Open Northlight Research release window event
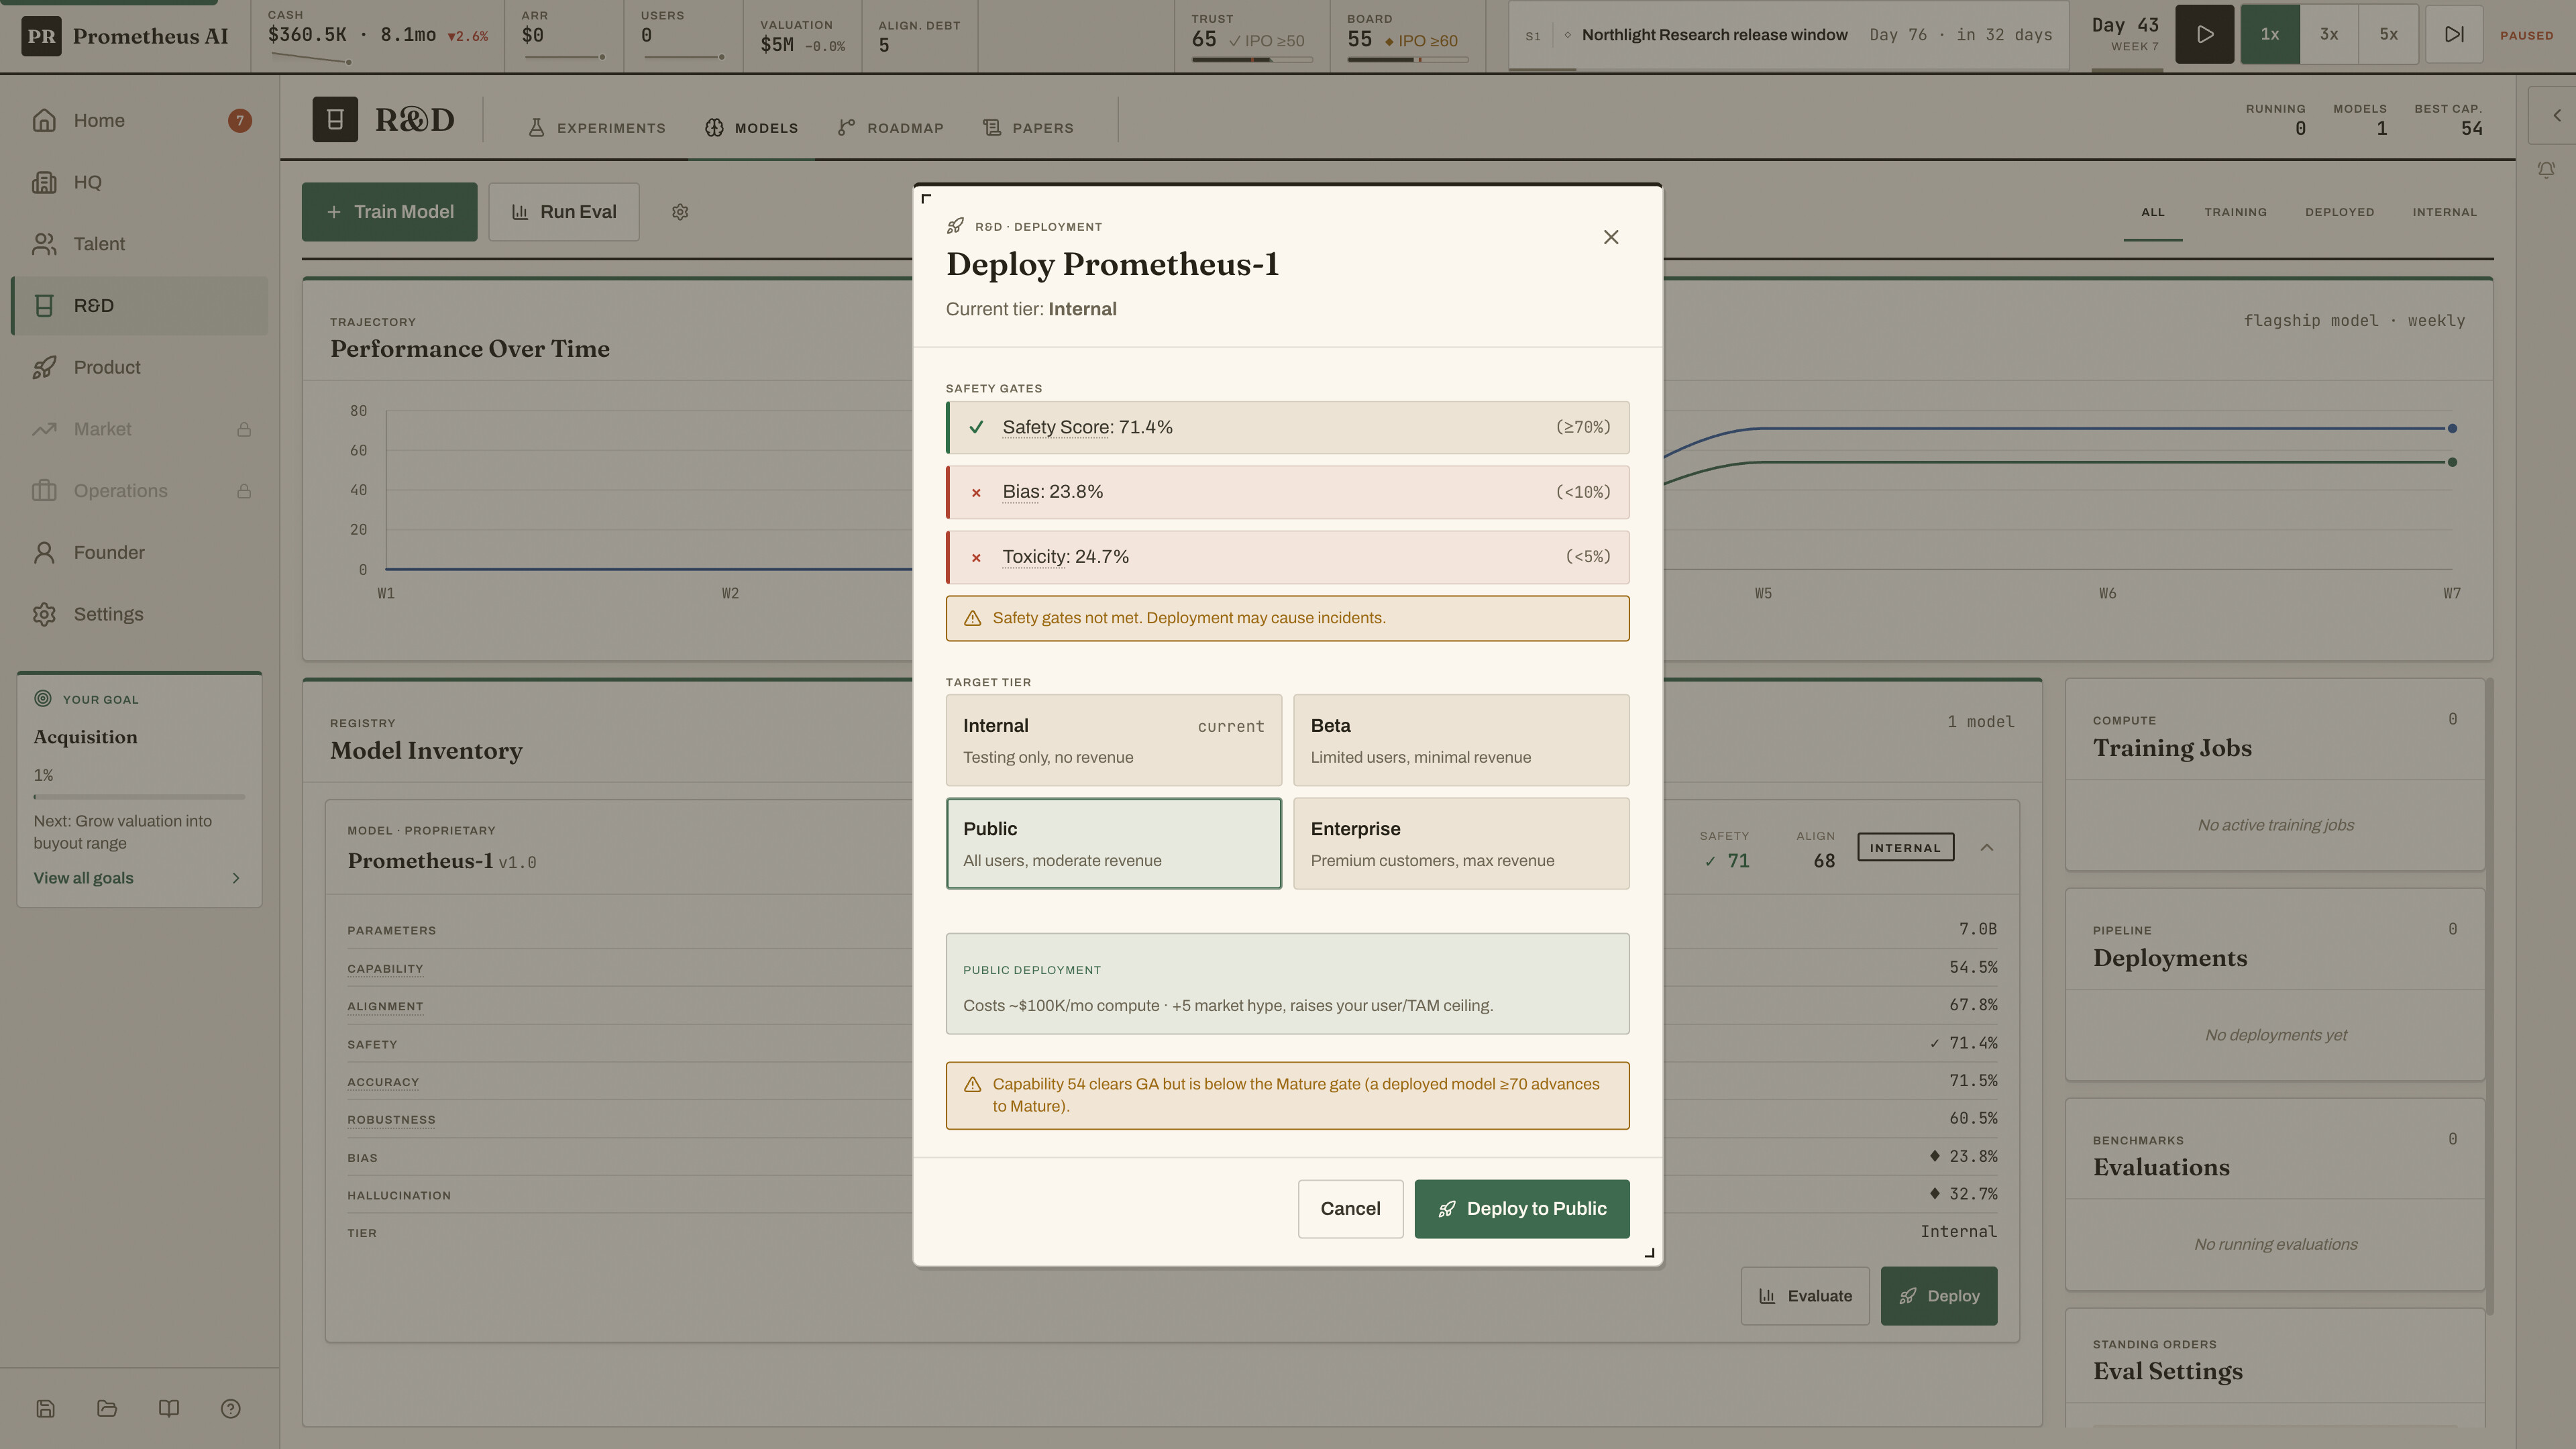2576x1449 pixels. tap(1788, 35)
